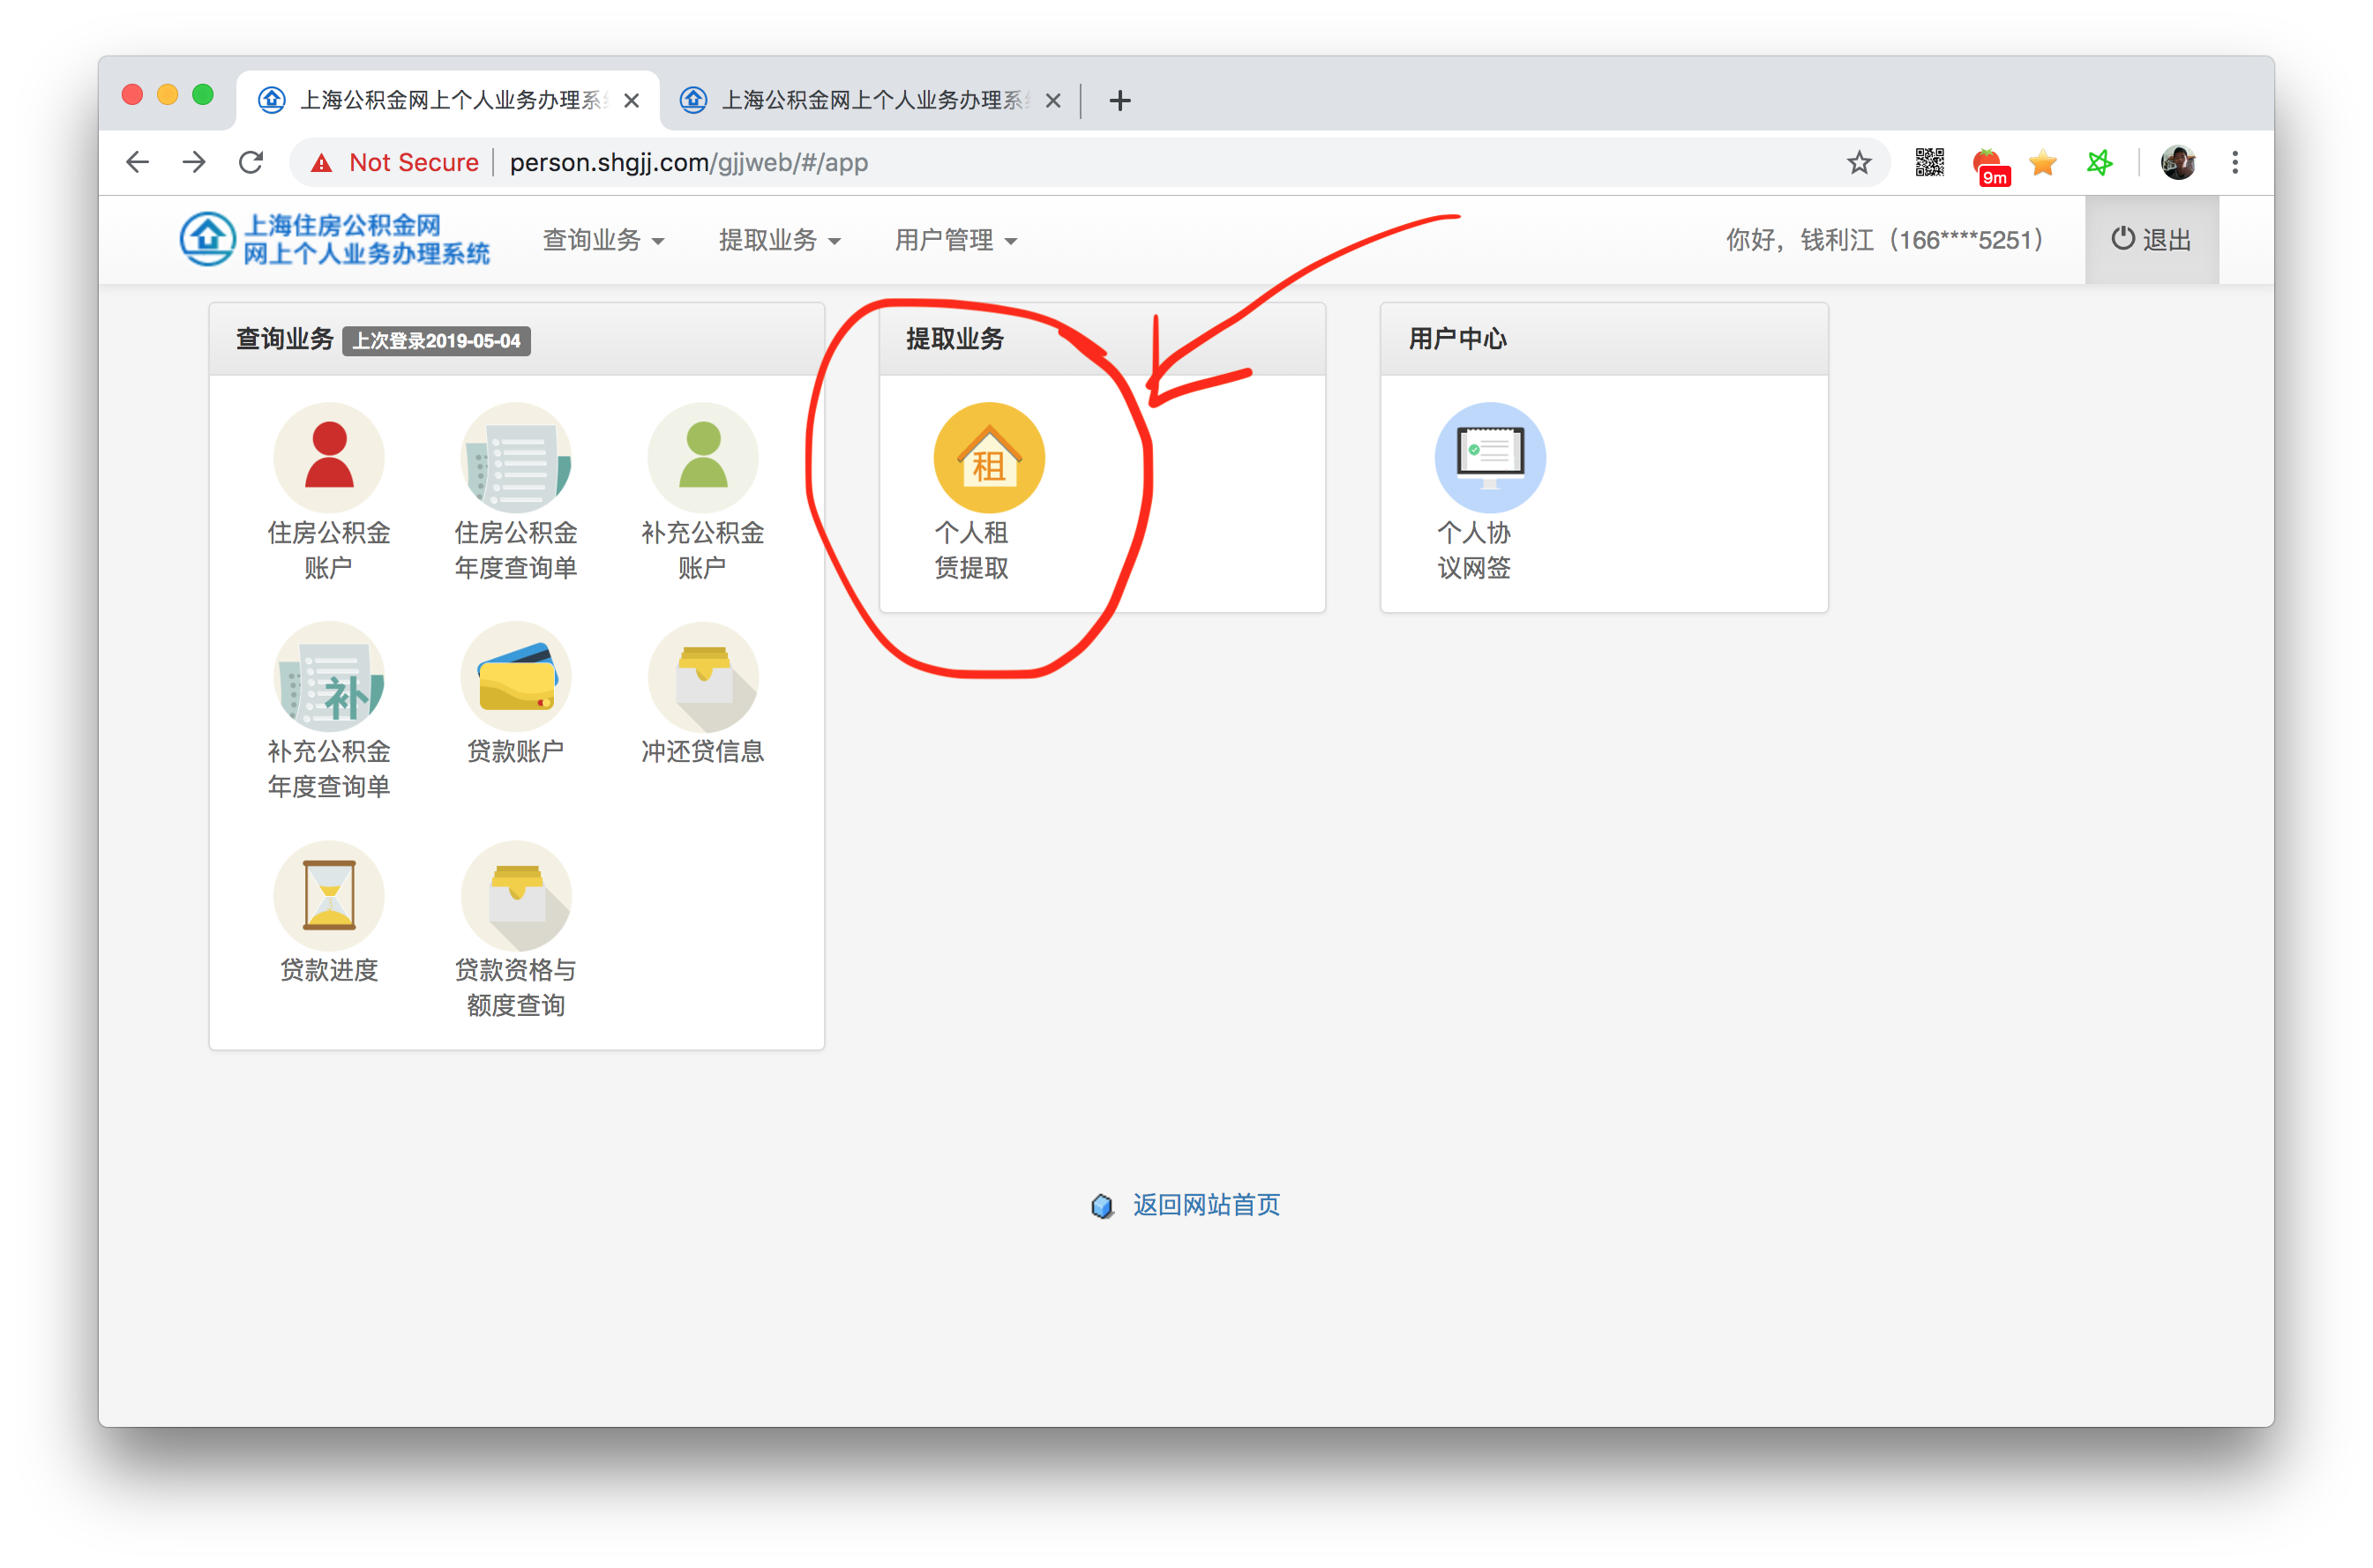Image resolution: width=2373 pixels, height=1568 pixels.
Task: Open 住房公积金年度查询单 document icon
Action: click(x=515, y=458)
